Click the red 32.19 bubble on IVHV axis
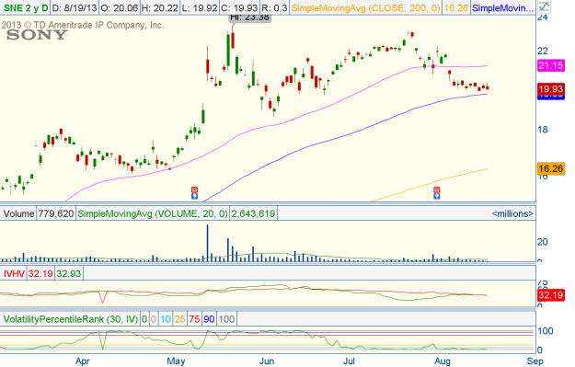This screenshot has height=367, width=575. [551, 294]
